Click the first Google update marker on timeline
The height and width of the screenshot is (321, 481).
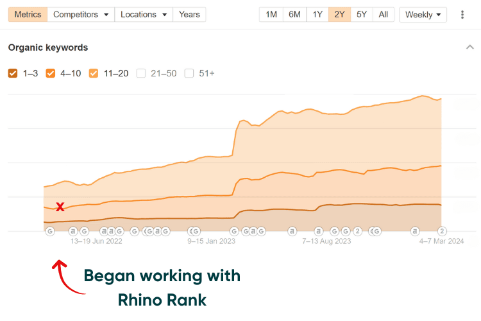50,231
